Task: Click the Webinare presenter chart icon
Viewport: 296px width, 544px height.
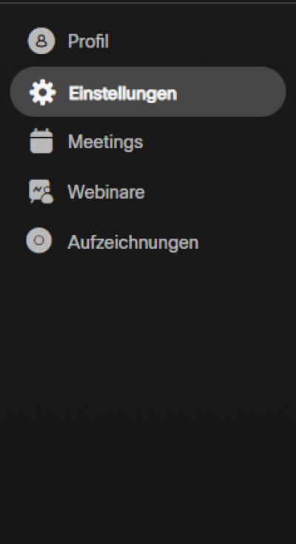Action: (41, 191)
